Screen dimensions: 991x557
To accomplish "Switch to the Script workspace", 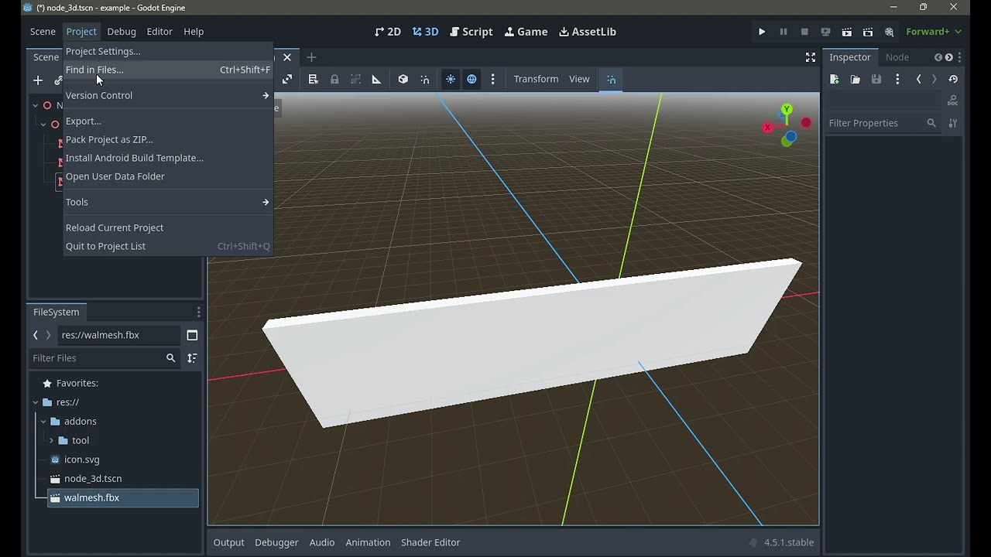I will (x=471, y=32).
